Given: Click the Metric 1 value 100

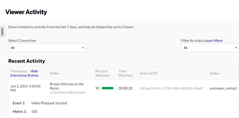Looking at the screenshot, I should [x=34, y=112].
